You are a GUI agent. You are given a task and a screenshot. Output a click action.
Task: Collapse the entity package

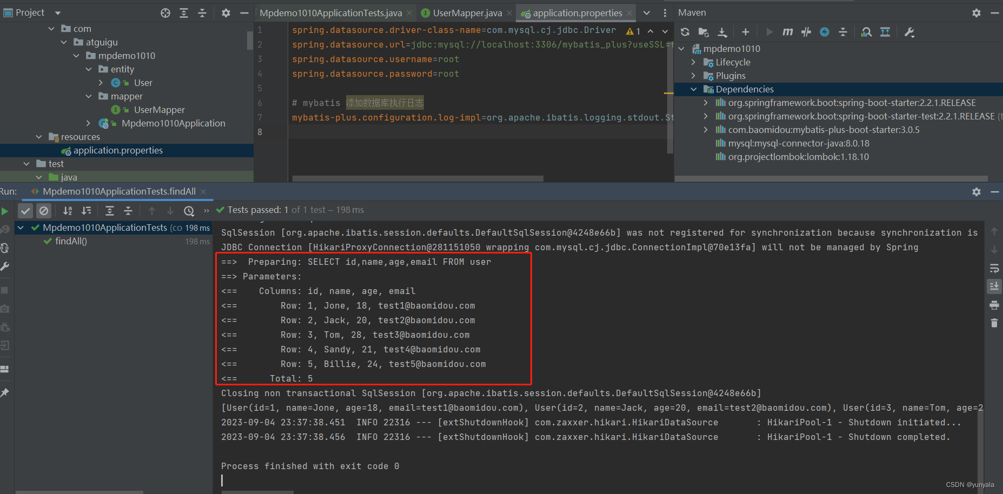(x=89, y=69)
